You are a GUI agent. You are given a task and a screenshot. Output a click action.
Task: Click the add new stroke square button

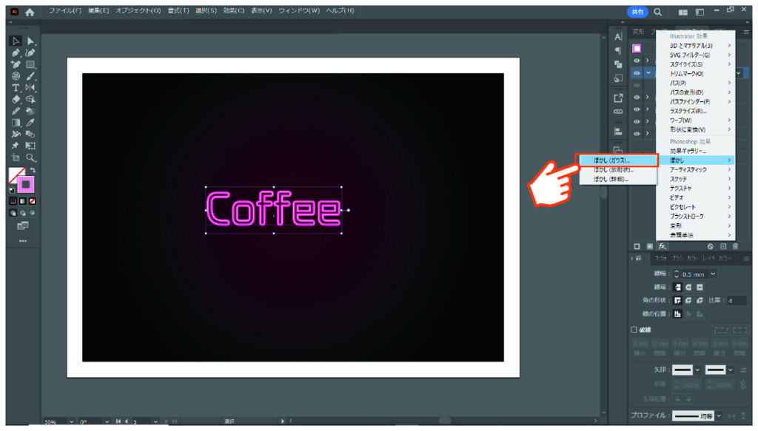(x=637, y=246)
